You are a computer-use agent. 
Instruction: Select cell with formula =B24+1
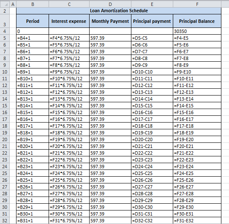coord(33,173)
